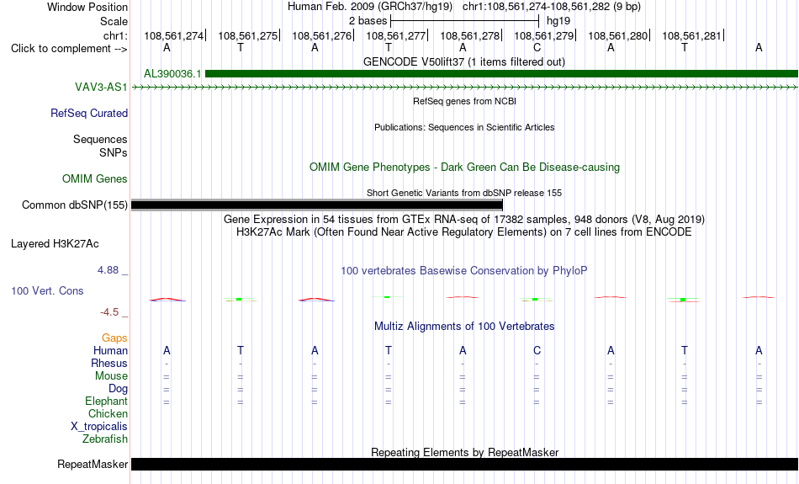Click the Click to complement --> label
The height and width of the screenshot is (484, 799).
coord(69,49)
